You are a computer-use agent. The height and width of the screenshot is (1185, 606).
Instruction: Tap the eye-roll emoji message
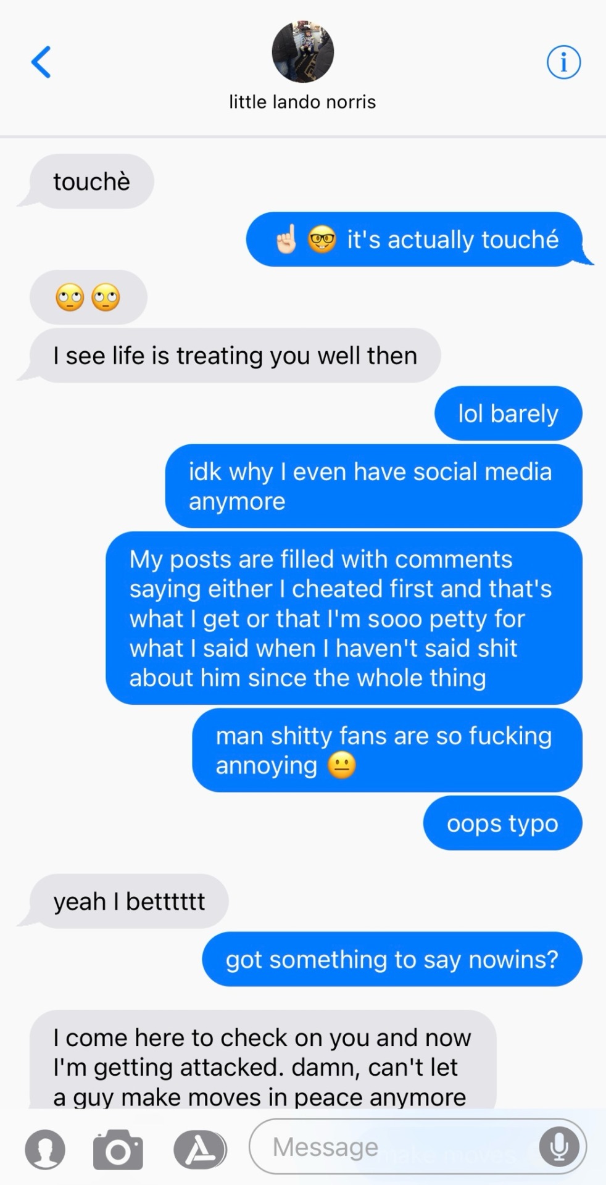click(x=88, y=297)
